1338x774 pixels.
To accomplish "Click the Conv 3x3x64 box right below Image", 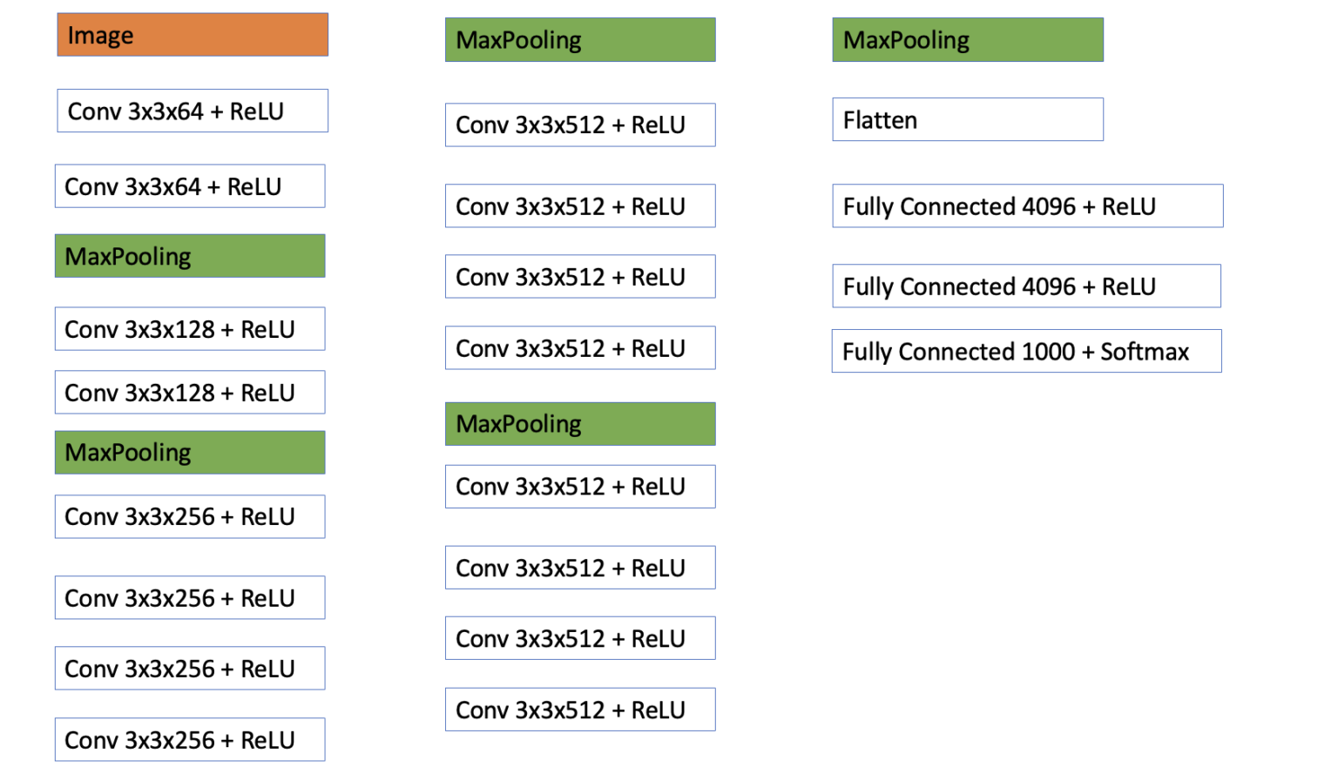I will (193, 111).
